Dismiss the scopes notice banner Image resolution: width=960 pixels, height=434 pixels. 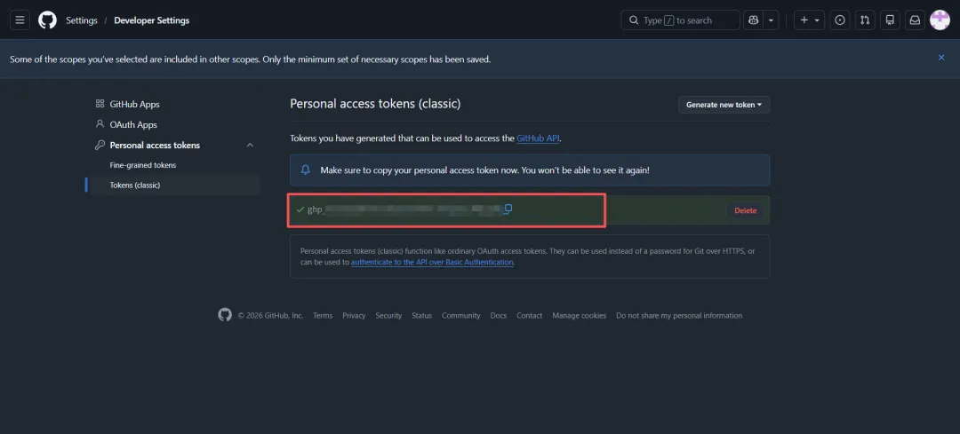pos(941,58)
